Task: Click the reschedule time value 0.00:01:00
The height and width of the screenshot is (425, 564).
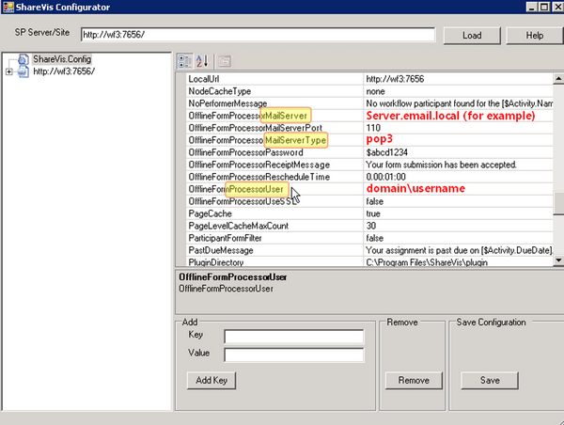Action: (x=385, y=177)
